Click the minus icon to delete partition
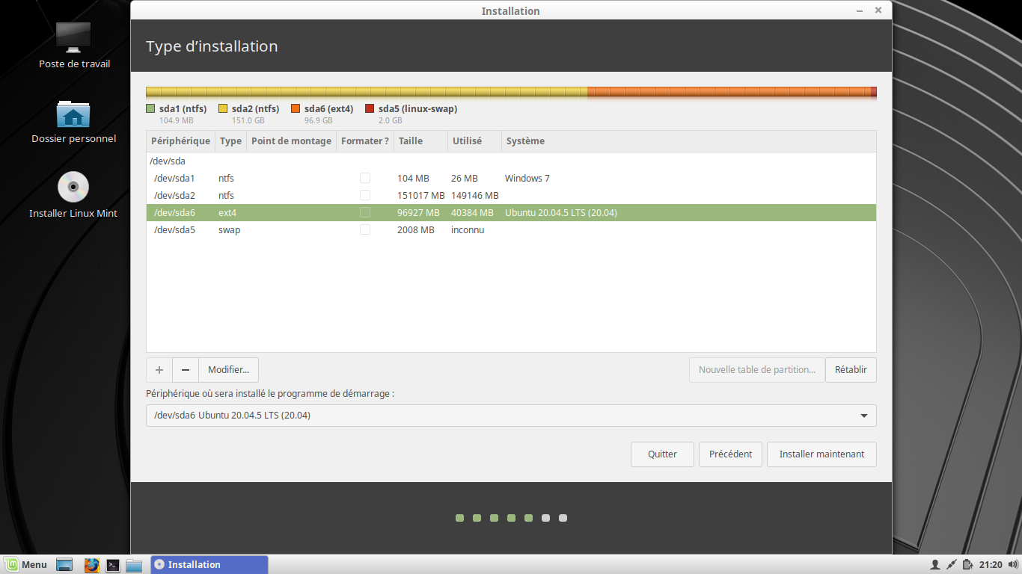1022x574 pixels. pos(186,370)
